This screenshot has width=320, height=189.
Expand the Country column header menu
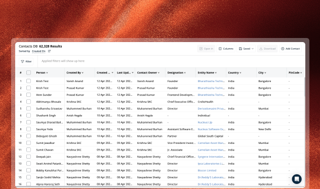(x=241, y=73)
